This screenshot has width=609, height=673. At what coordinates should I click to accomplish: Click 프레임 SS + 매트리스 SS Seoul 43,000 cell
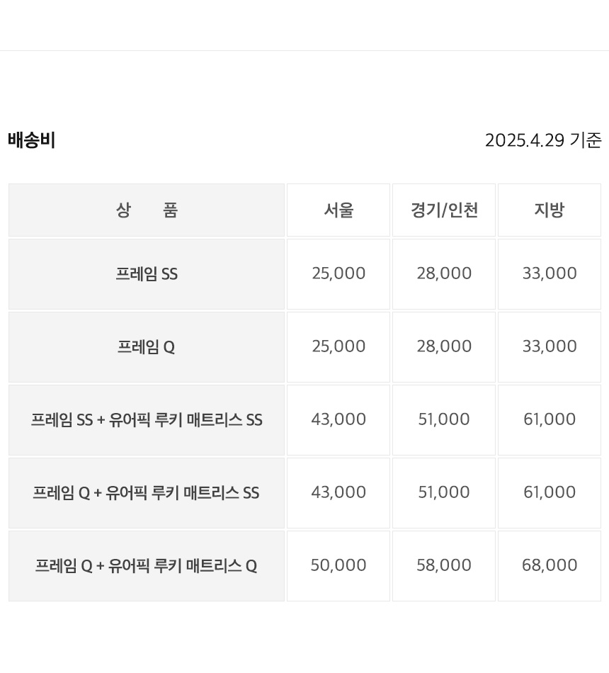click(x=338, y=419)
